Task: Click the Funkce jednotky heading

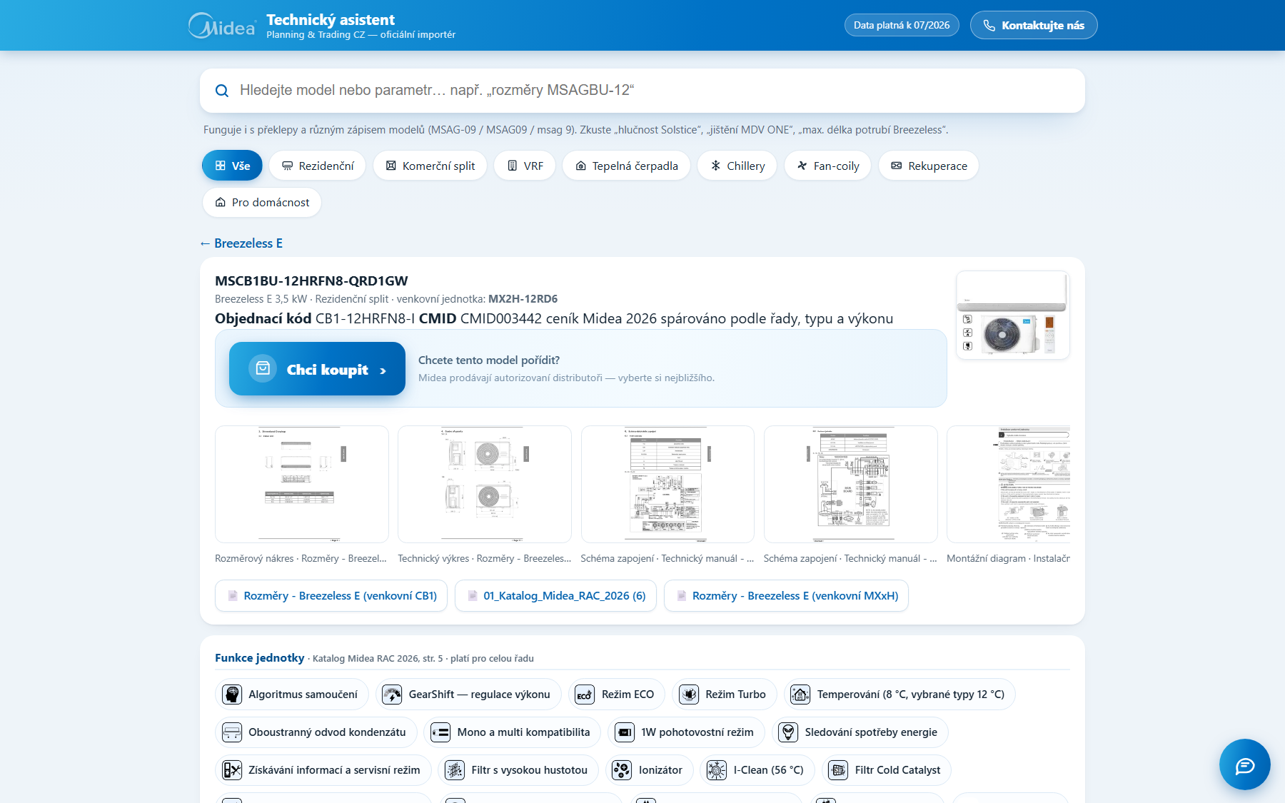Action: click(x=260, y=658)
